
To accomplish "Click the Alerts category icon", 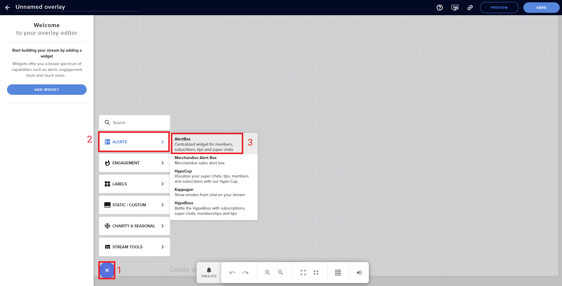I will tap(107, 142).
